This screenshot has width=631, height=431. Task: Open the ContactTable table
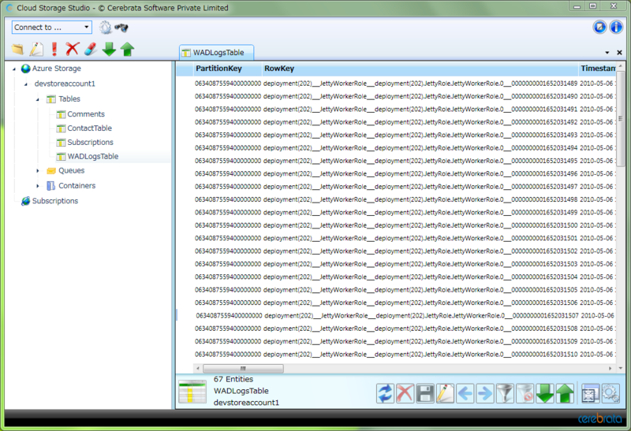click(89, 128)
